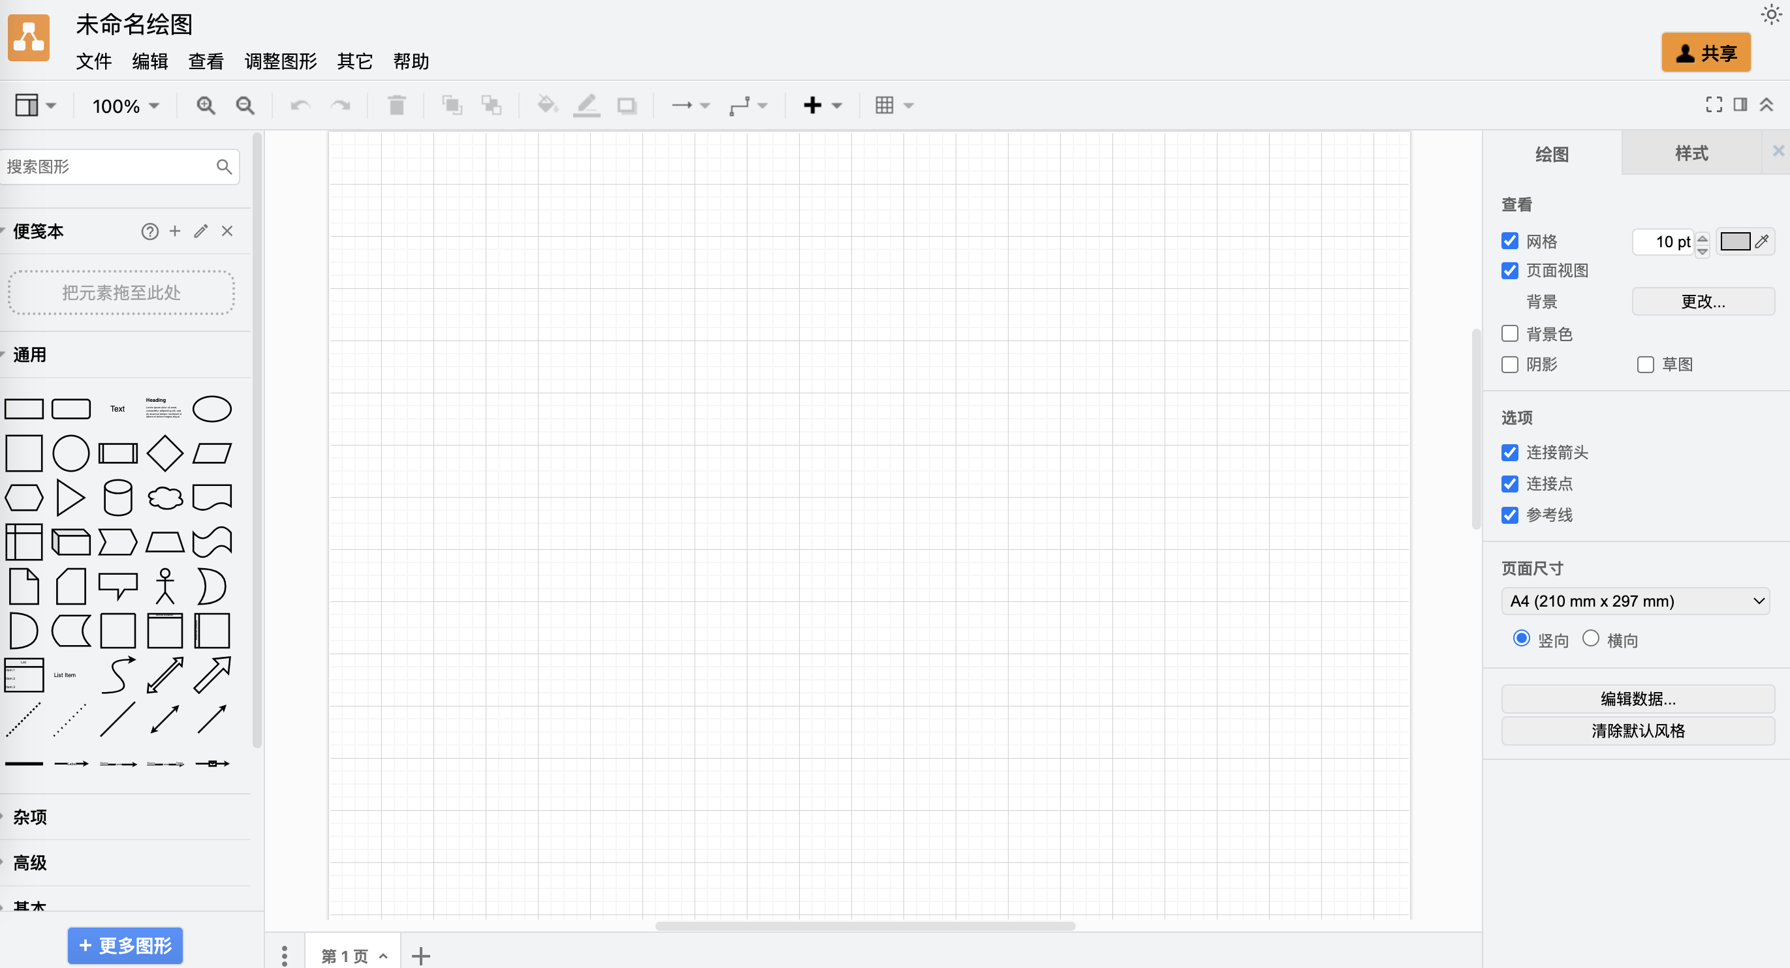1790x968 pixels.
Task: Select the cloud shape from palette
Action: tap(165, 498)
